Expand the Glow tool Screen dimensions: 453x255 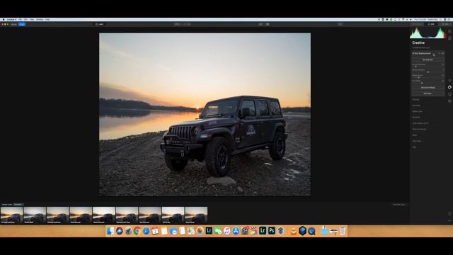(x=415, y=135)
